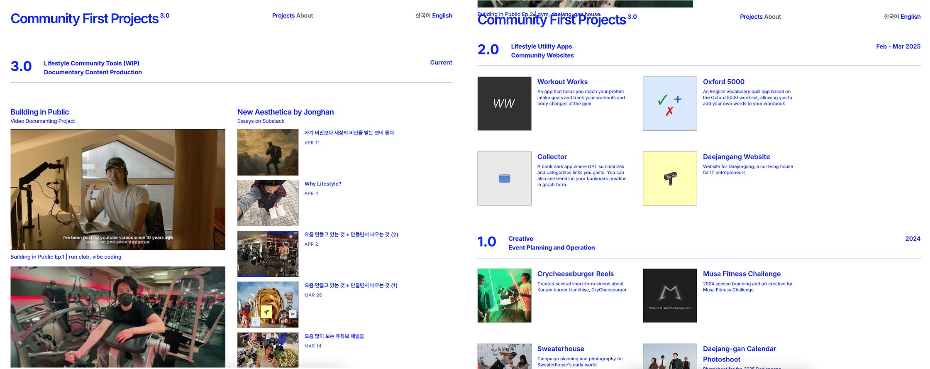Open Workout Works title link
Screen dimensions: 930x369
pyautogui.click(x=562, y=82)
